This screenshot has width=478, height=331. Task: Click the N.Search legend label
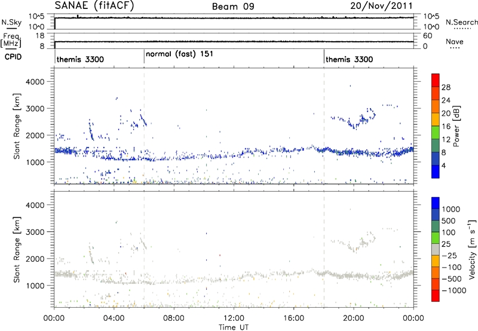click(x=461, y=22)
